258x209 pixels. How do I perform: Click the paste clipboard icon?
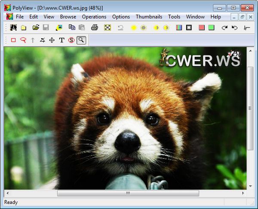[82, 27]
